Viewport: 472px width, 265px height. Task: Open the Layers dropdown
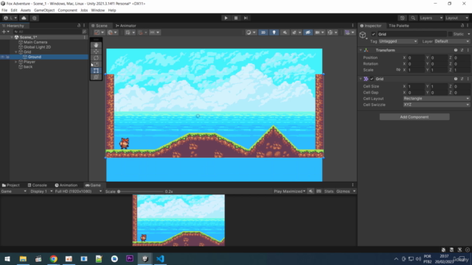431,18
